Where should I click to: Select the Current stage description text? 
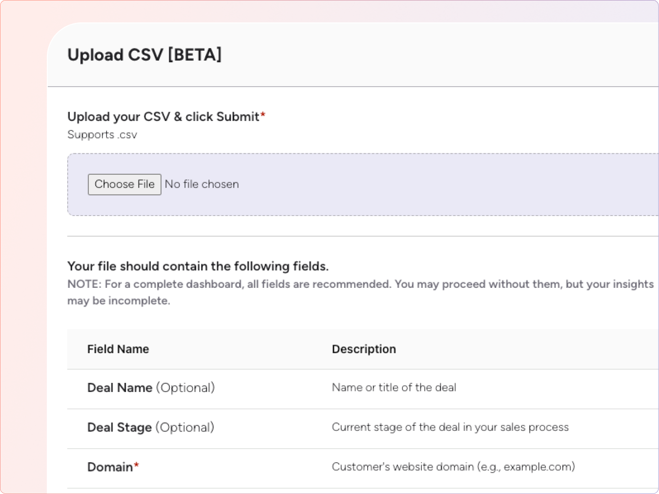pos(450,427)
